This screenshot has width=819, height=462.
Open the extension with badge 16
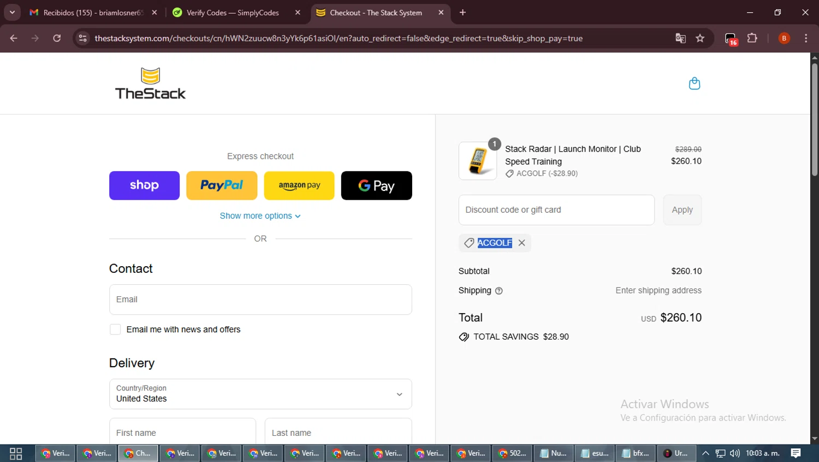point(731,39)
